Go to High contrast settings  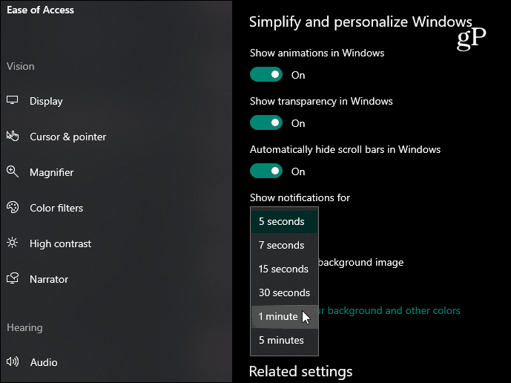pyautogui.click(x=60, y=243)
